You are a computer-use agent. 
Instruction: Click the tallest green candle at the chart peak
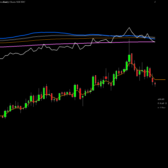(129, 58)
